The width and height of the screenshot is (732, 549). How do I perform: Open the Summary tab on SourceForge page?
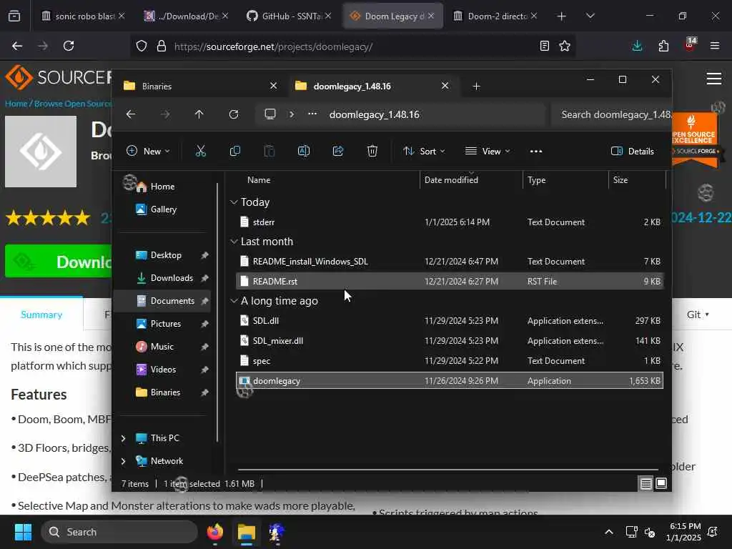41,315
